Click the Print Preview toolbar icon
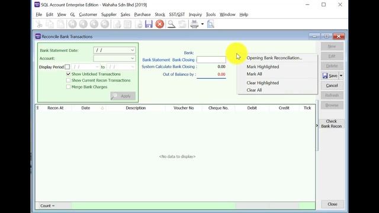Screen dimensions: 379x213 pyautogui.click(x=211, y=24)
